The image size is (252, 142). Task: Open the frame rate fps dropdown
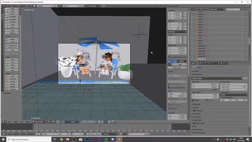[234, 95]
